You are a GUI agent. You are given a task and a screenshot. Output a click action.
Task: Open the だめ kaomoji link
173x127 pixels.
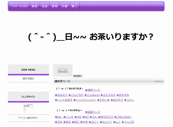click(59, 122)
